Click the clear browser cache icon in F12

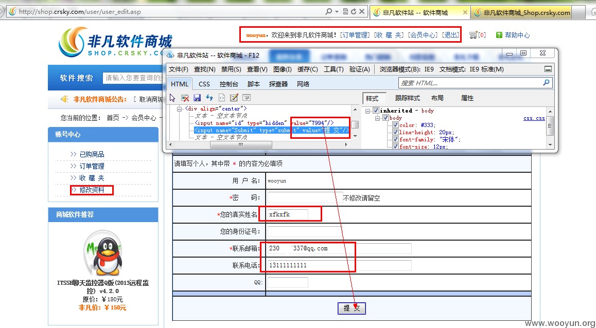185,98
